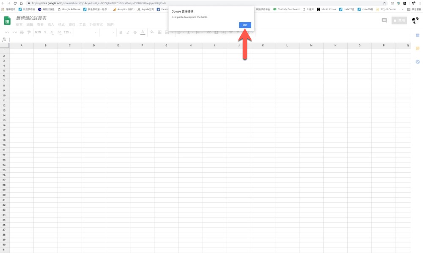423x253 pixels.
Task: Open the Chrome three-dot menu
Action: (x=420, y=3)
